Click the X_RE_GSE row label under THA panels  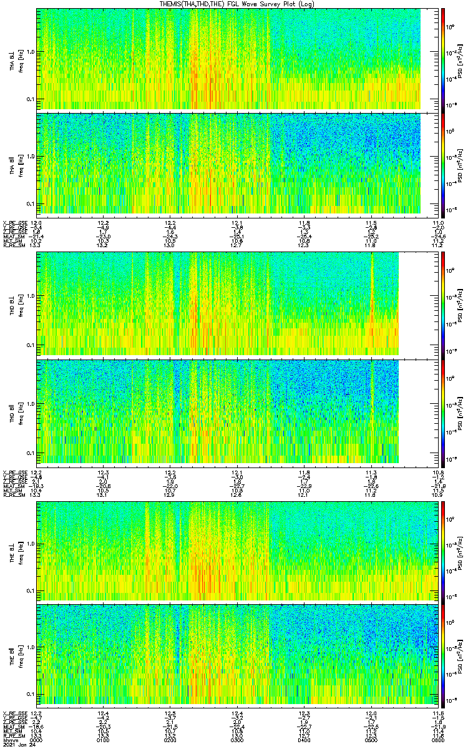(14, 223)
